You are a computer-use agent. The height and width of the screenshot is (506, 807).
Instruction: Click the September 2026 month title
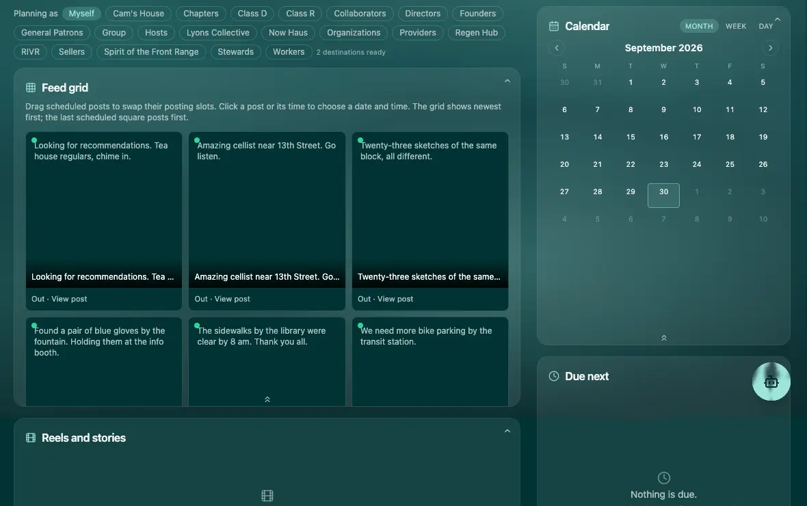(663, 48)
